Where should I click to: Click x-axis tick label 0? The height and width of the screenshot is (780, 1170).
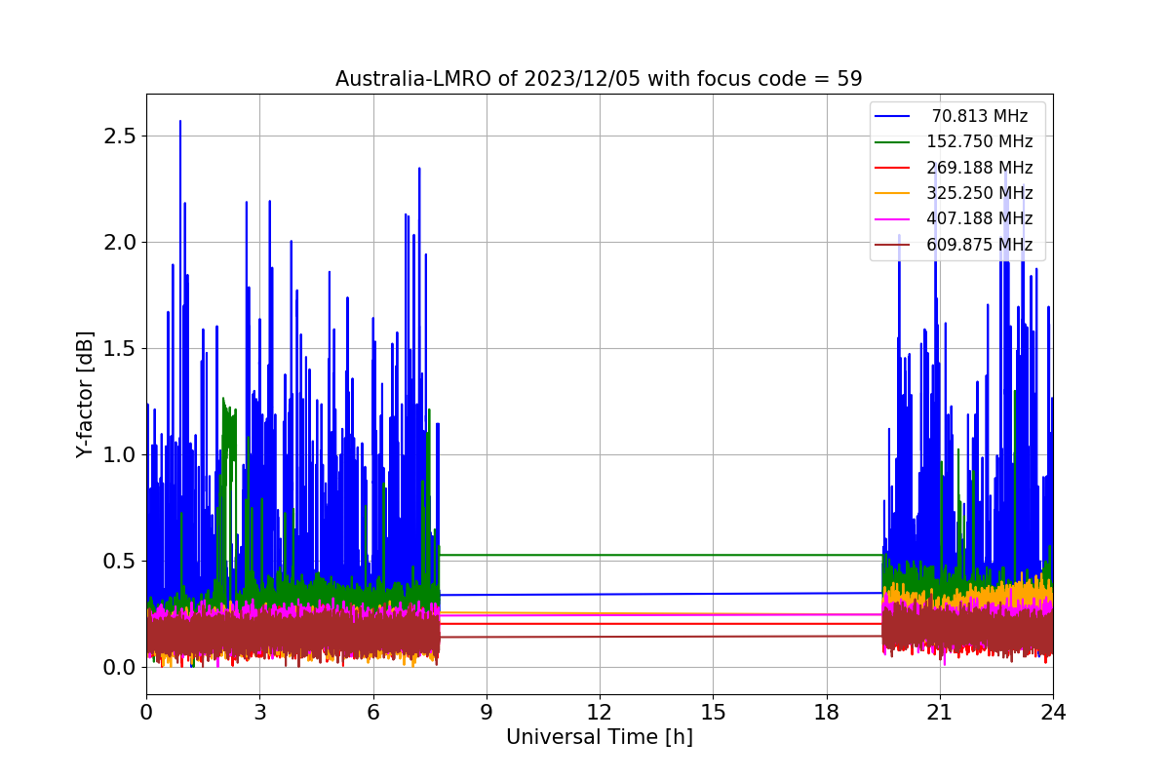(x=146, y=713)
